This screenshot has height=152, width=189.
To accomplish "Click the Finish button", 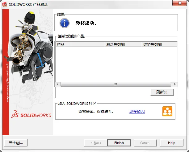I will (119, 143).
